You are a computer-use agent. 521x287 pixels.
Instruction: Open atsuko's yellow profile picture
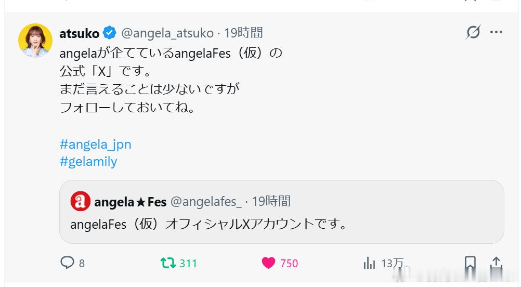pos(35,40)
